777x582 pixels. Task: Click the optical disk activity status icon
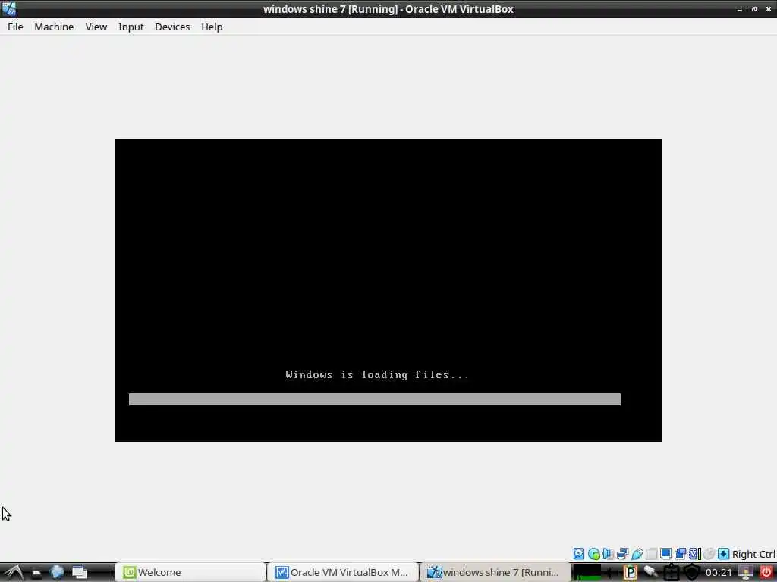[593, 554]
